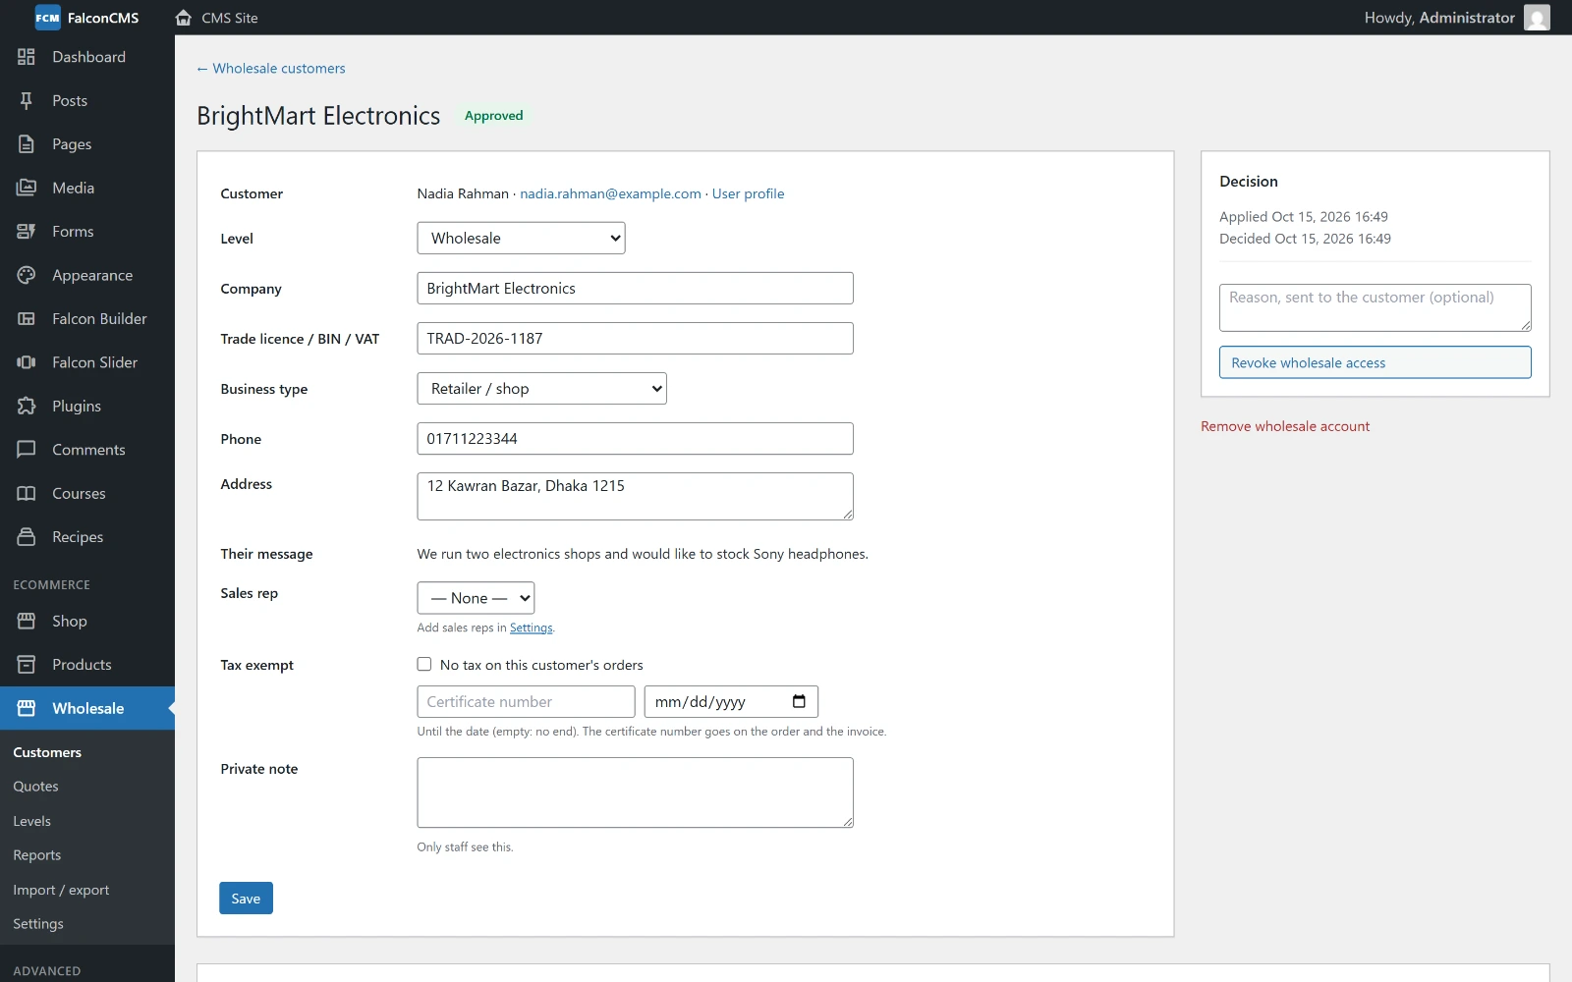Click the Products box icon
1572x982 pixels.
pyautogui.click(x=27, y=665)
